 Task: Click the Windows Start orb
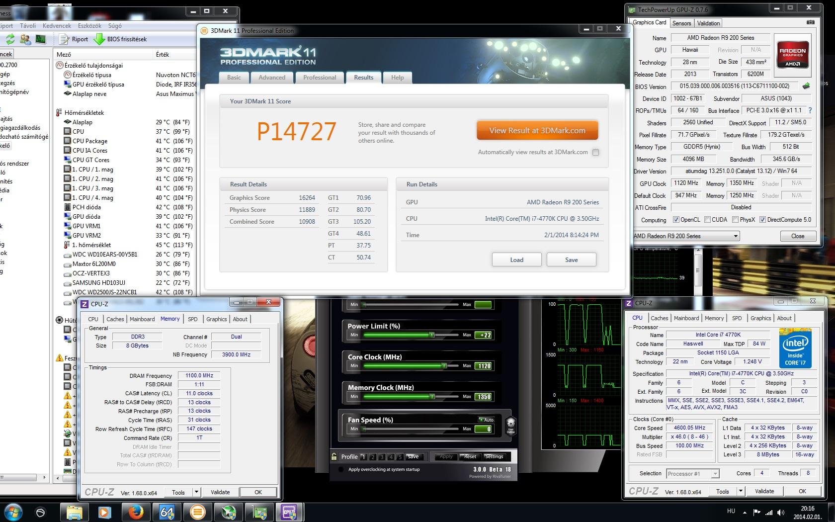coord(12,512)
